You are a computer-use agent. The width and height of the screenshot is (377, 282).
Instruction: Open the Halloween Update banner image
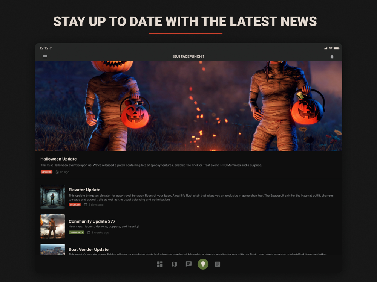188,106
